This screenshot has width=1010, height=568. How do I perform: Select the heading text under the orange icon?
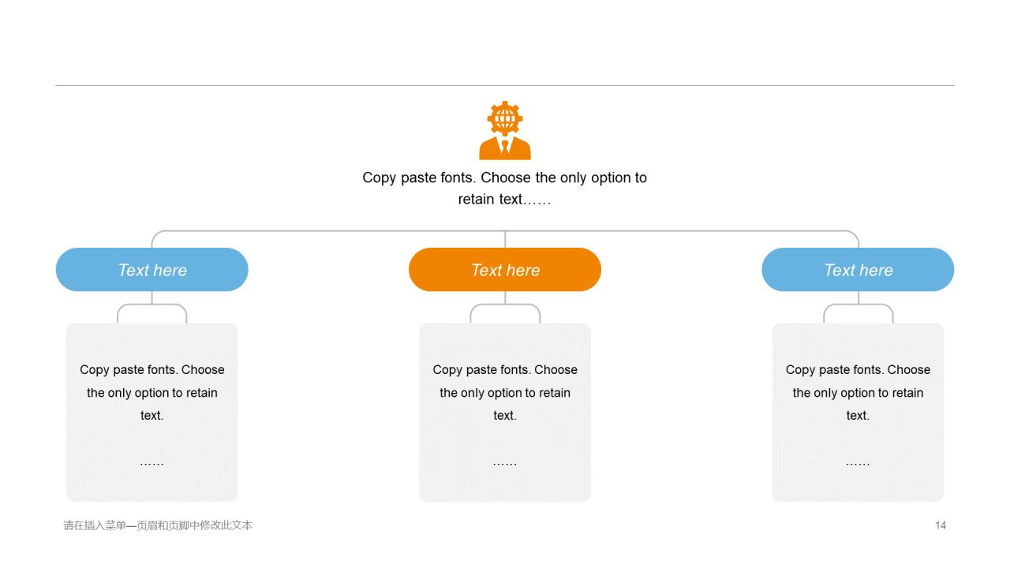(505, 189)
